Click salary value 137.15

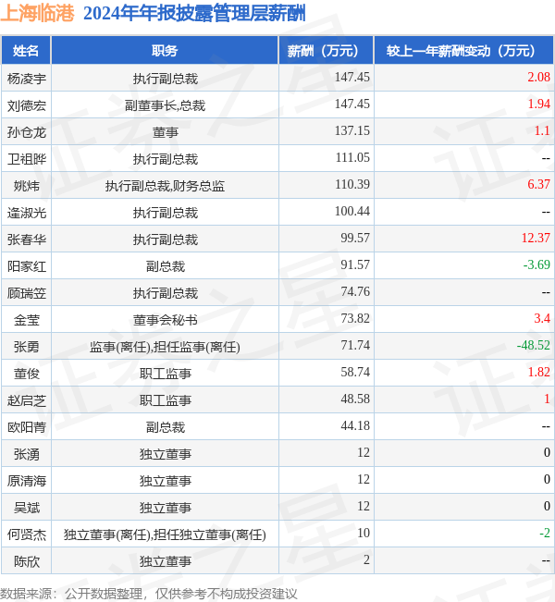coord(352,130)
